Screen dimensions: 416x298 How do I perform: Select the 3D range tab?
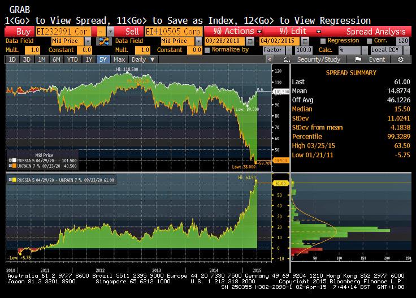tap(27, 59)
